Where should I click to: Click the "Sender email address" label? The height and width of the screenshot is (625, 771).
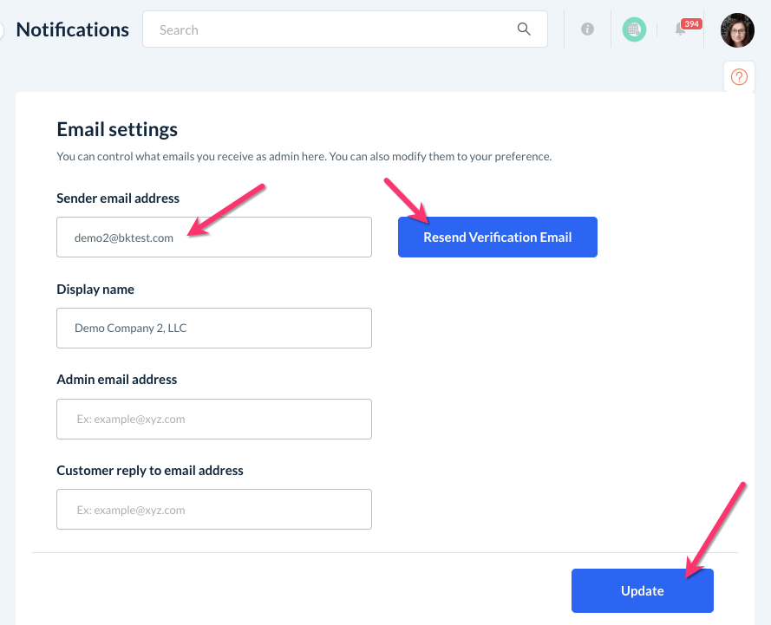118,199
